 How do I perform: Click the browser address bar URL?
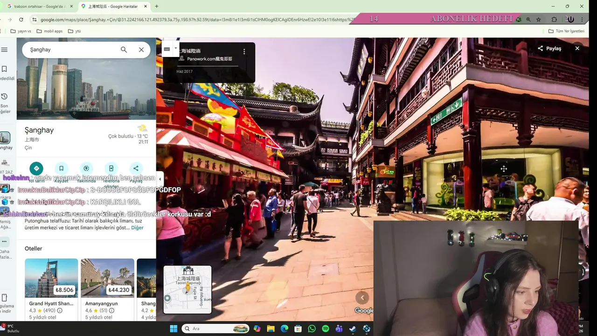196,20
